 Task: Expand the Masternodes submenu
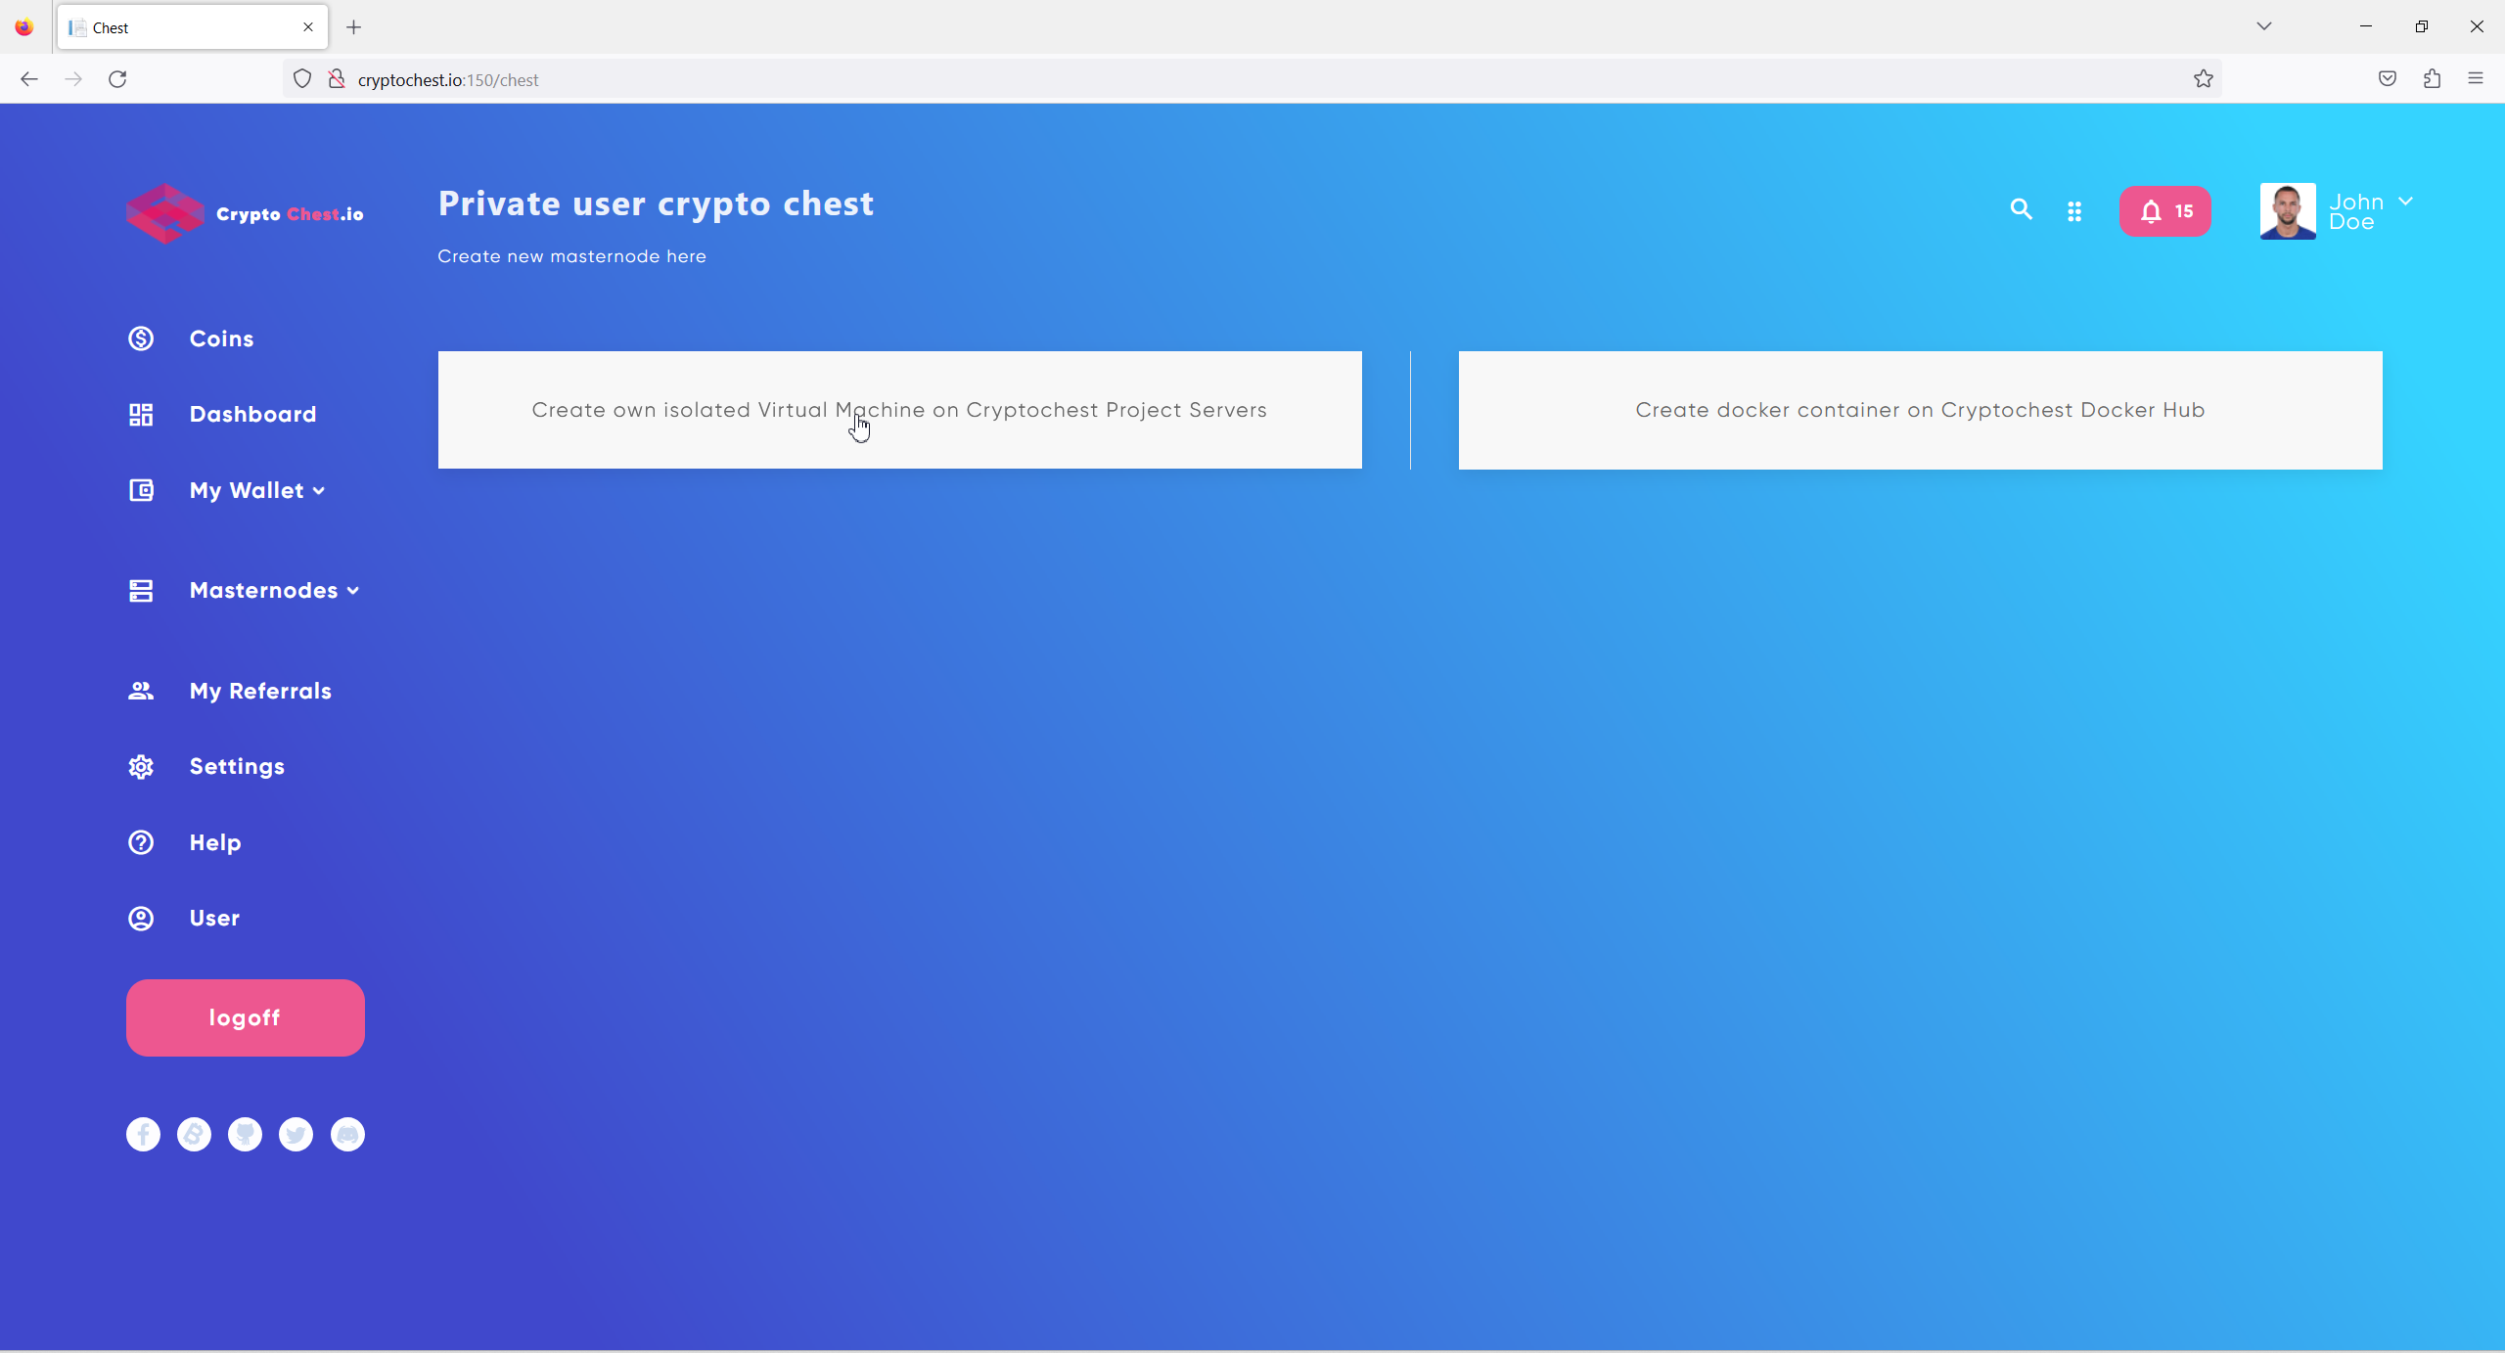point(274,590)
